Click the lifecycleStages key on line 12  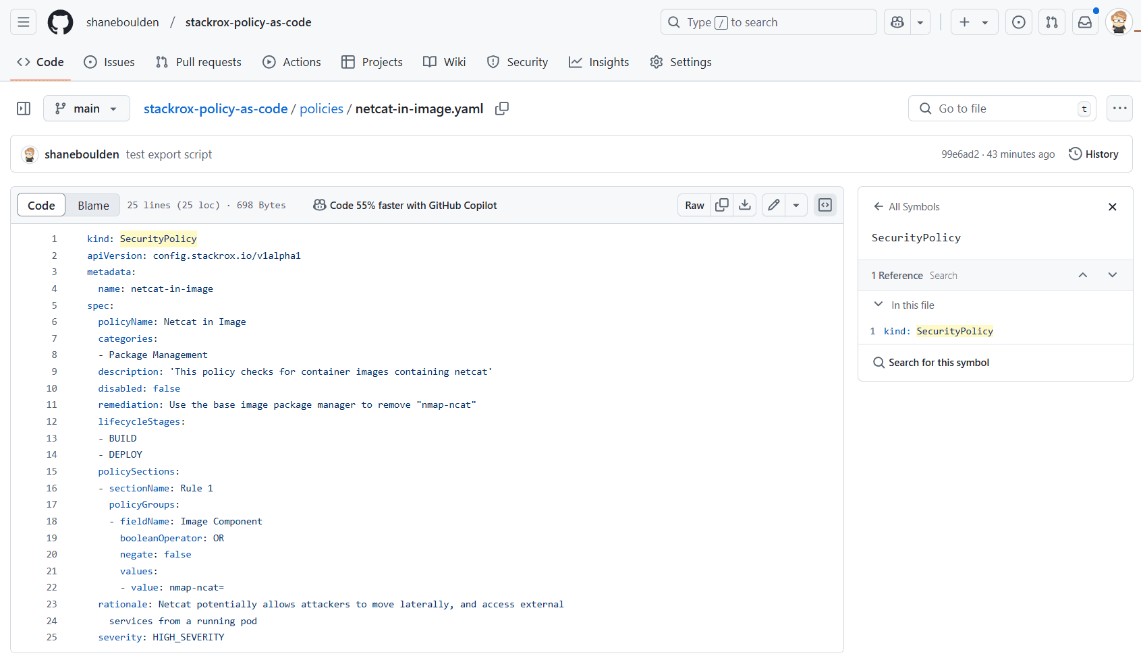[x=139, y=421]
